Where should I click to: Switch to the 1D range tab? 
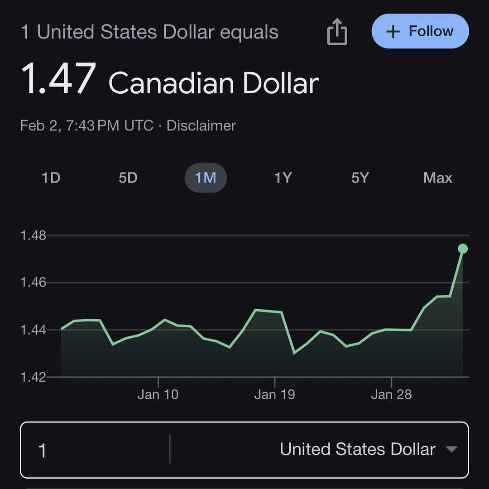pyautogui.click(x=51, y=178)
